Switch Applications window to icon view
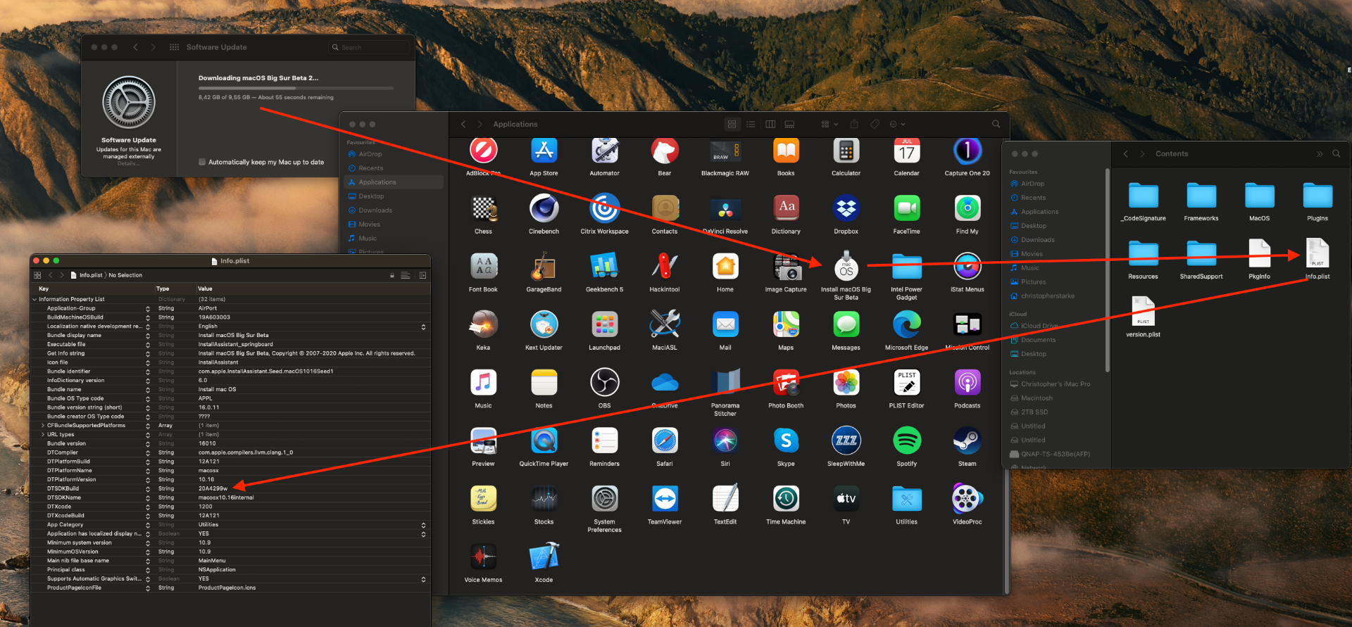Image resolution: width=1352 pixels, height=627 pixels. pyautogui.click(x=732, y=125)
